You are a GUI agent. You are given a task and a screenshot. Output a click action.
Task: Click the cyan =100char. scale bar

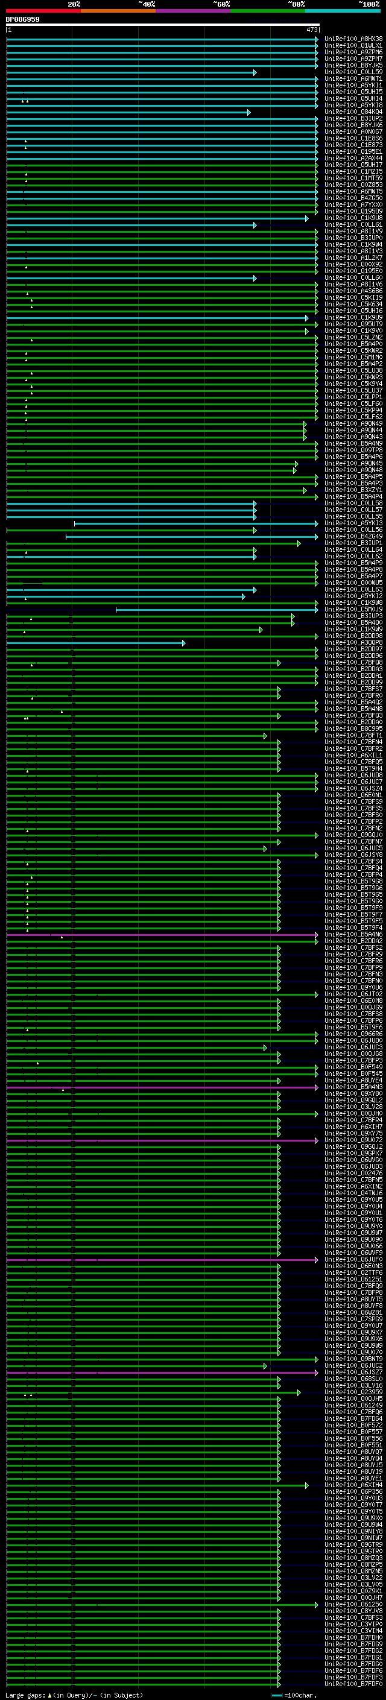tap(278, 1695)
